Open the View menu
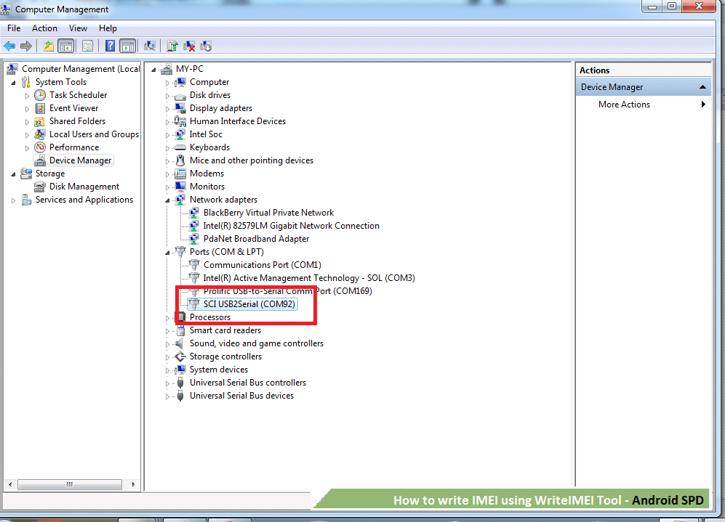This screenshot has height=522, width=725. pyautogui.click(x=78, y=28)
